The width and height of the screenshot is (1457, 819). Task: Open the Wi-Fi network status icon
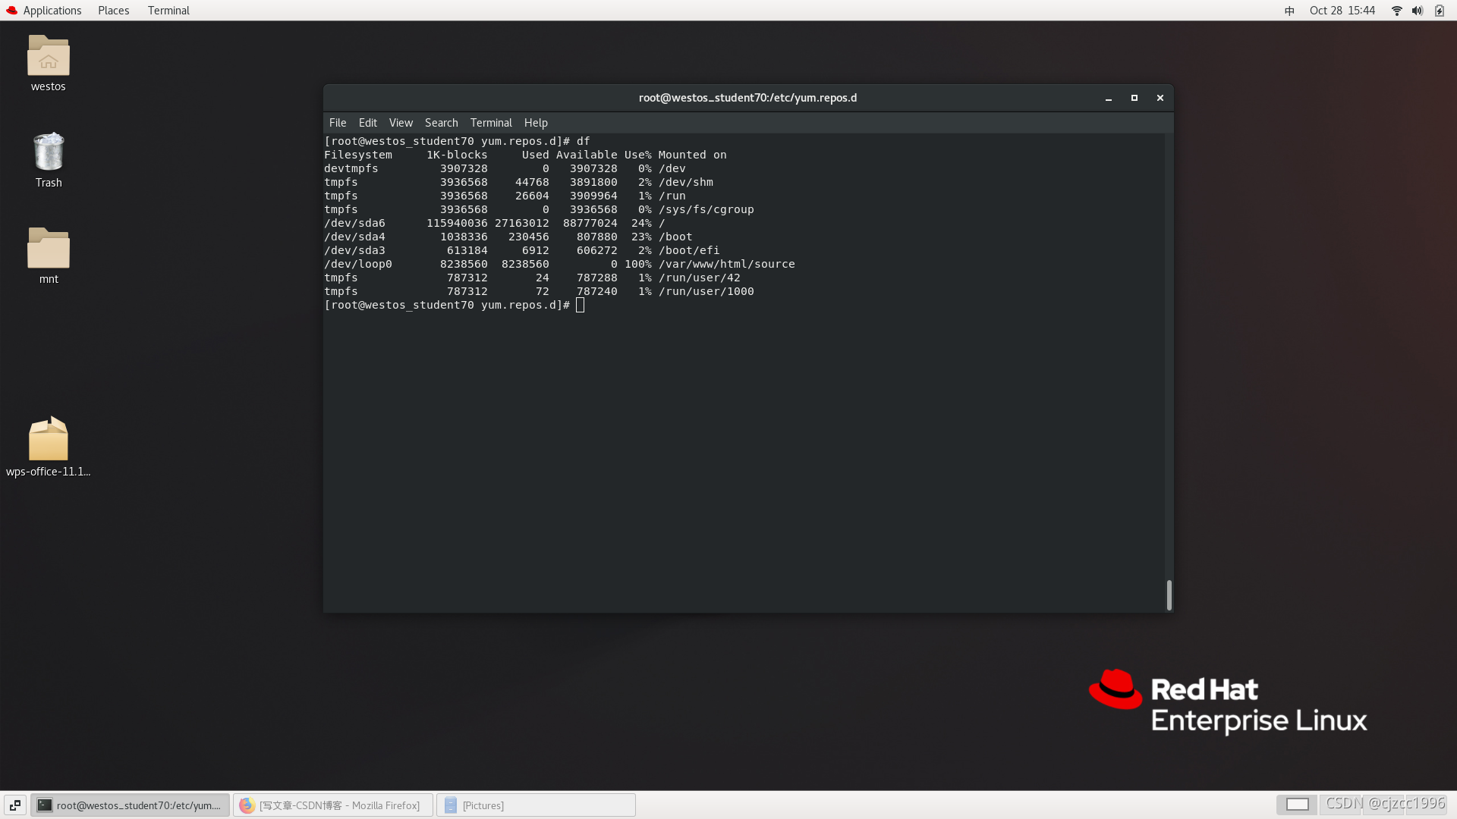pyautogui.click(x=1396, y=11)
